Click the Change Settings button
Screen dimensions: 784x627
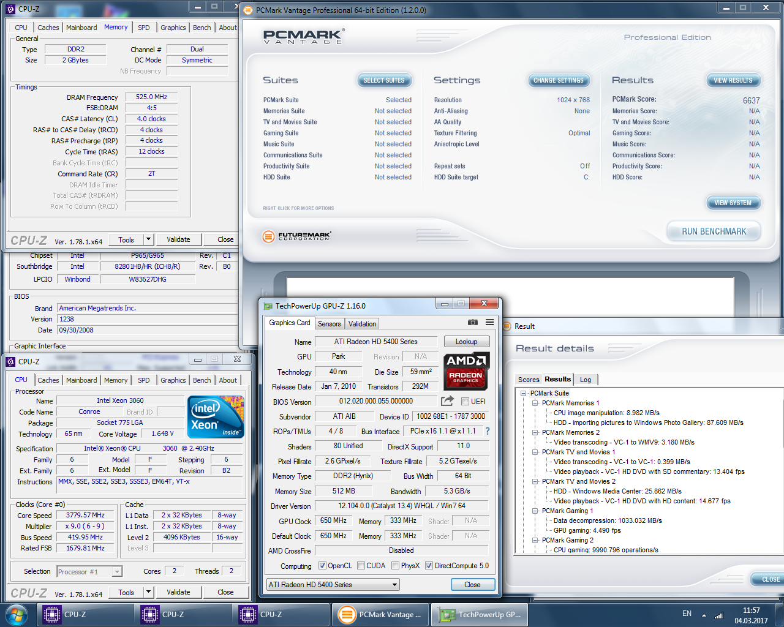[559, 80]
